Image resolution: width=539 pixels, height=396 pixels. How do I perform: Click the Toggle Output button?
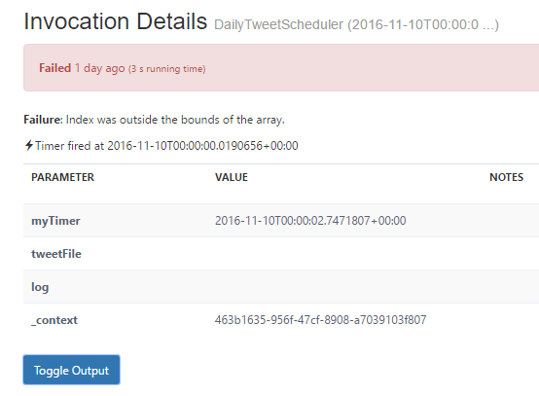coord(71,370)
